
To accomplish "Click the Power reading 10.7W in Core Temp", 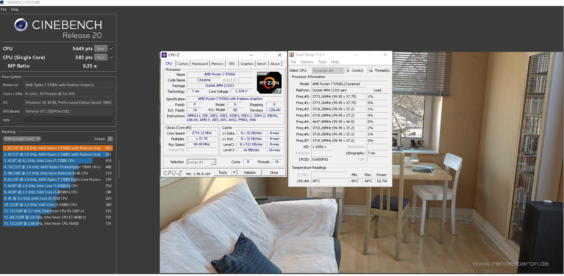I will 382,181.
